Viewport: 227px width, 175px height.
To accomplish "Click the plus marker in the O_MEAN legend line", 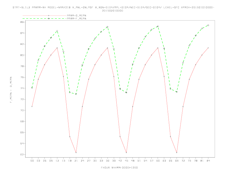I will pos(49,15).
